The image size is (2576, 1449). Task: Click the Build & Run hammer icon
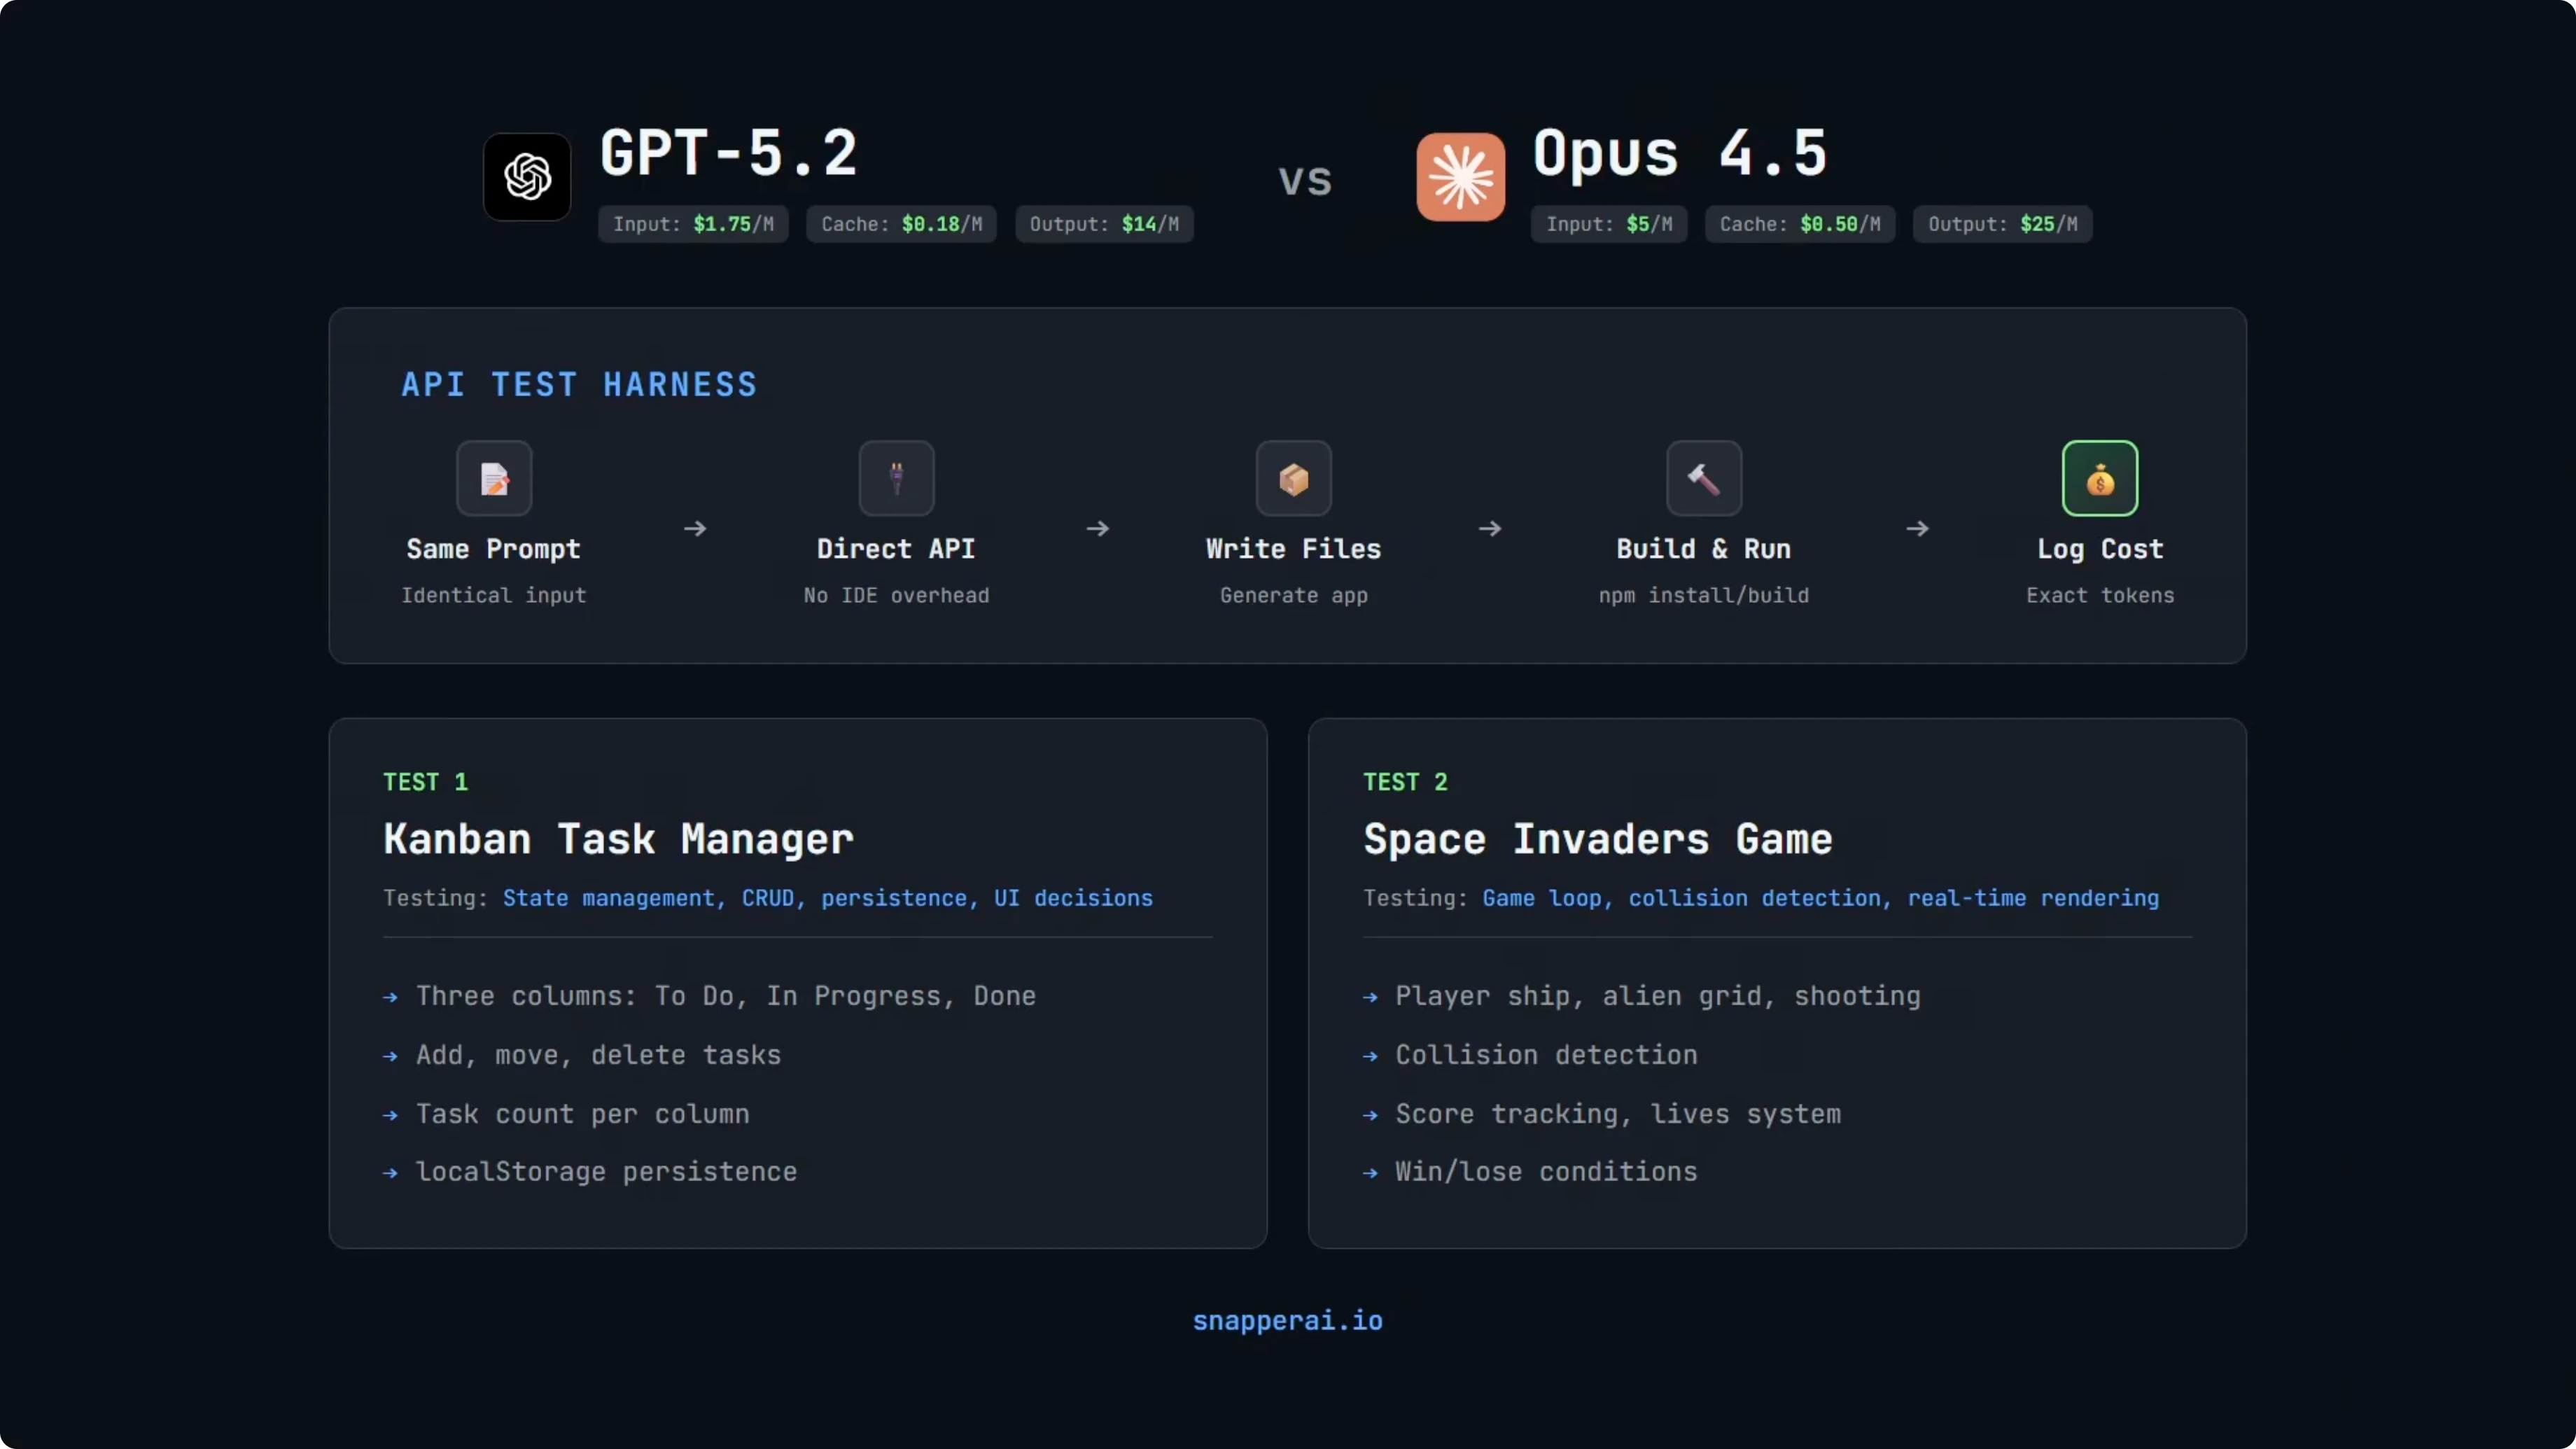pyautogui.click(x=1703, y=479)
